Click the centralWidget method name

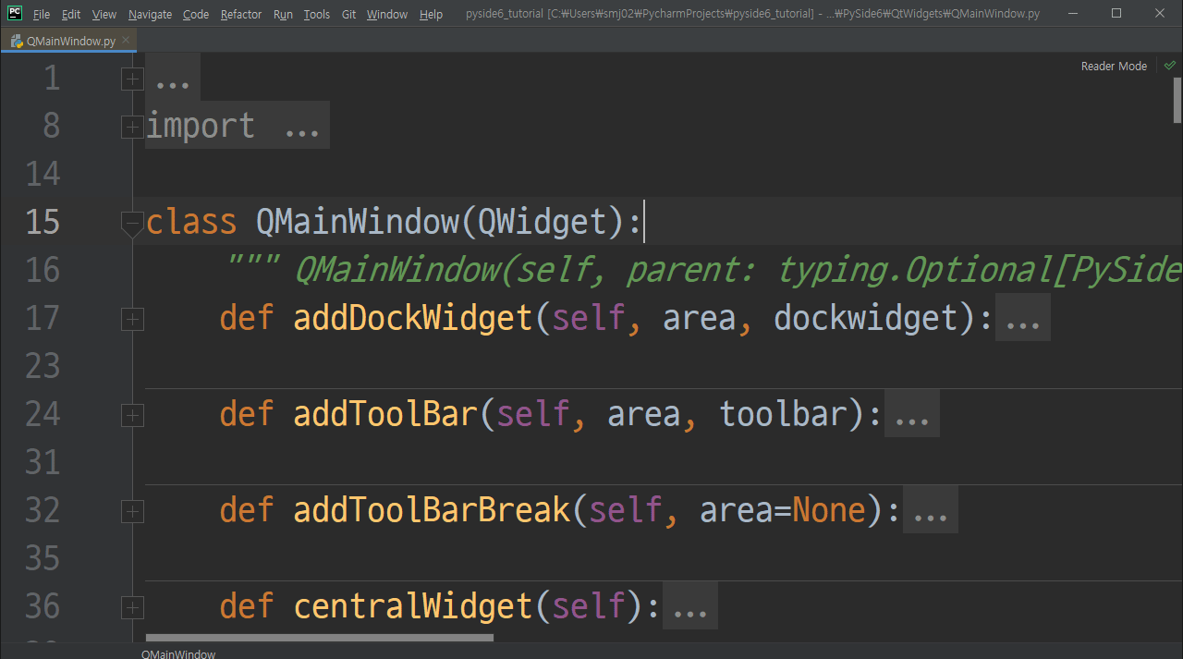tap(413, 606)
